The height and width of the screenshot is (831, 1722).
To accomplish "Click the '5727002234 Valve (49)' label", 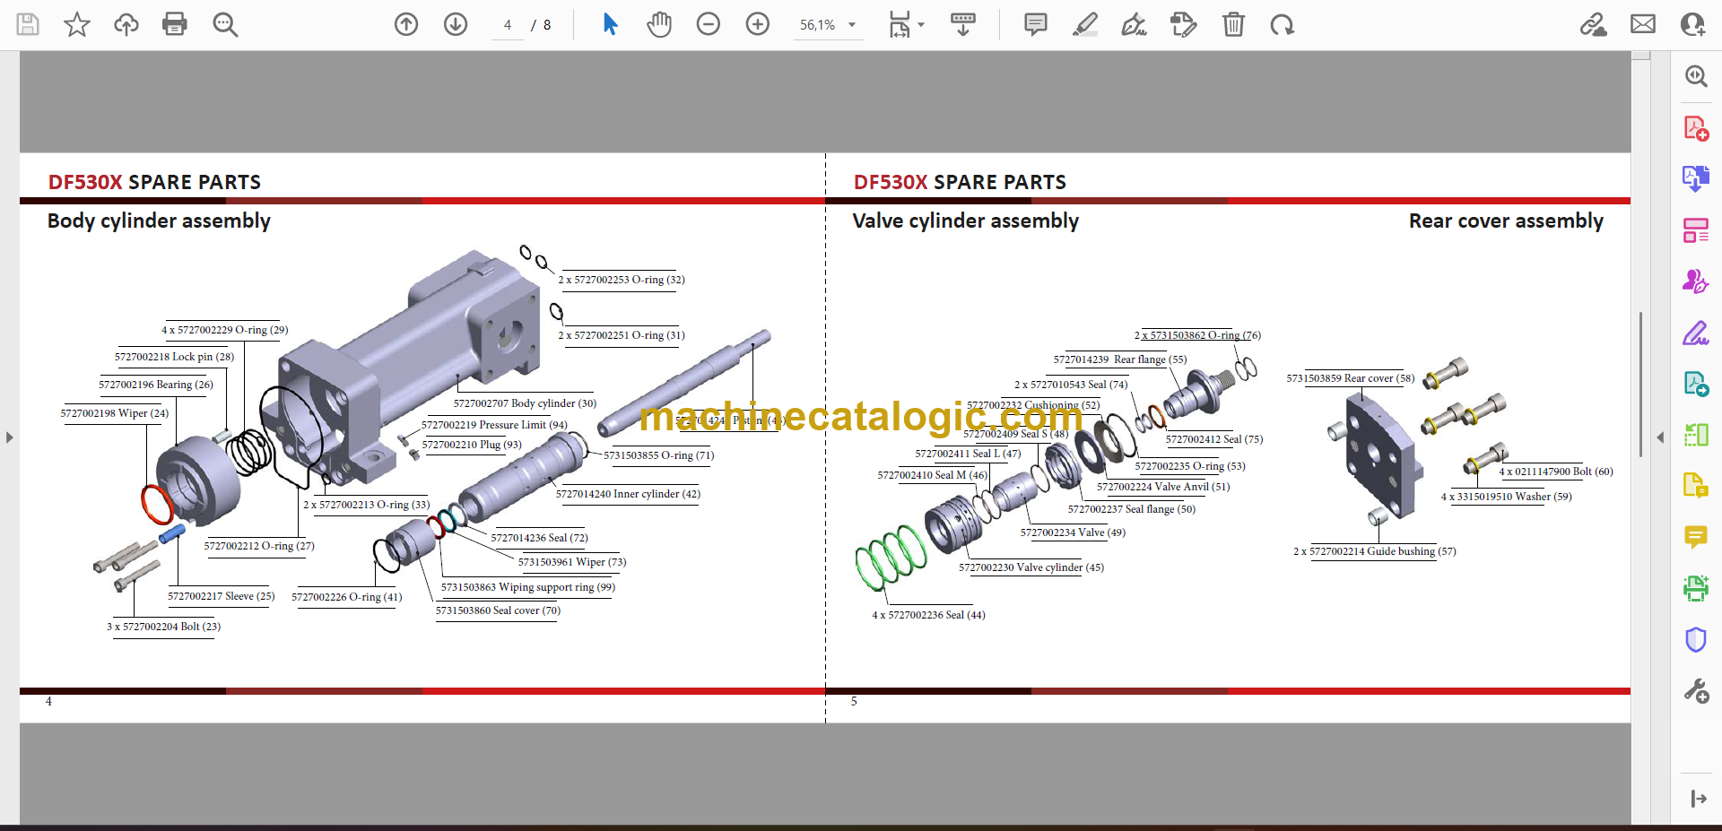I will [x=1073, y=532].
